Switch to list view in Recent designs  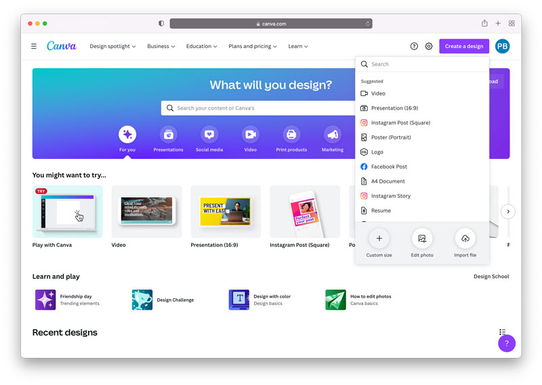pos(502,332)
